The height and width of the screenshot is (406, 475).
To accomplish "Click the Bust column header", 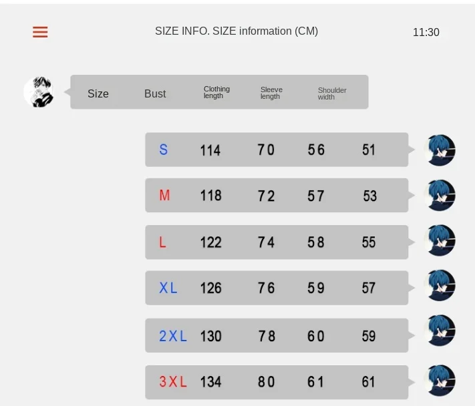I will [x=155, y=93].
